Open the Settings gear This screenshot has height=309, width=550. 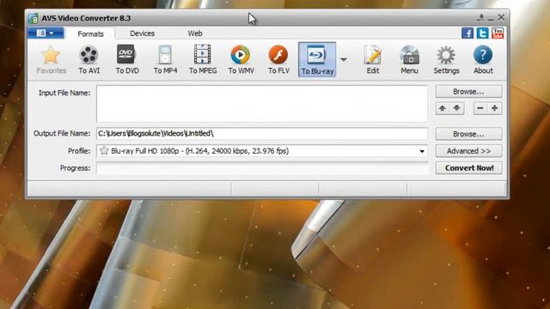[x=446, y=60]
